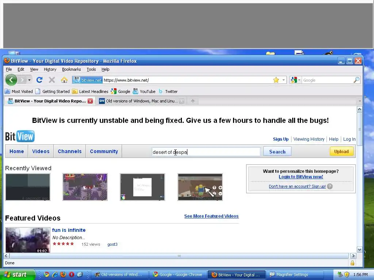
Task: Open the Twitter bookmark in bookmarks toolbar
Action: (168, 92)
